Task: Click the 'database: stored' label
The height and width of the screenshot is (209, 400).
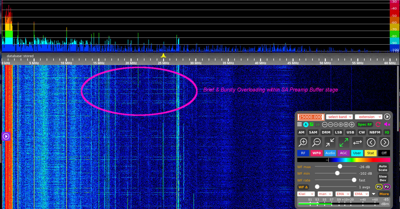Action: point(20,56)
